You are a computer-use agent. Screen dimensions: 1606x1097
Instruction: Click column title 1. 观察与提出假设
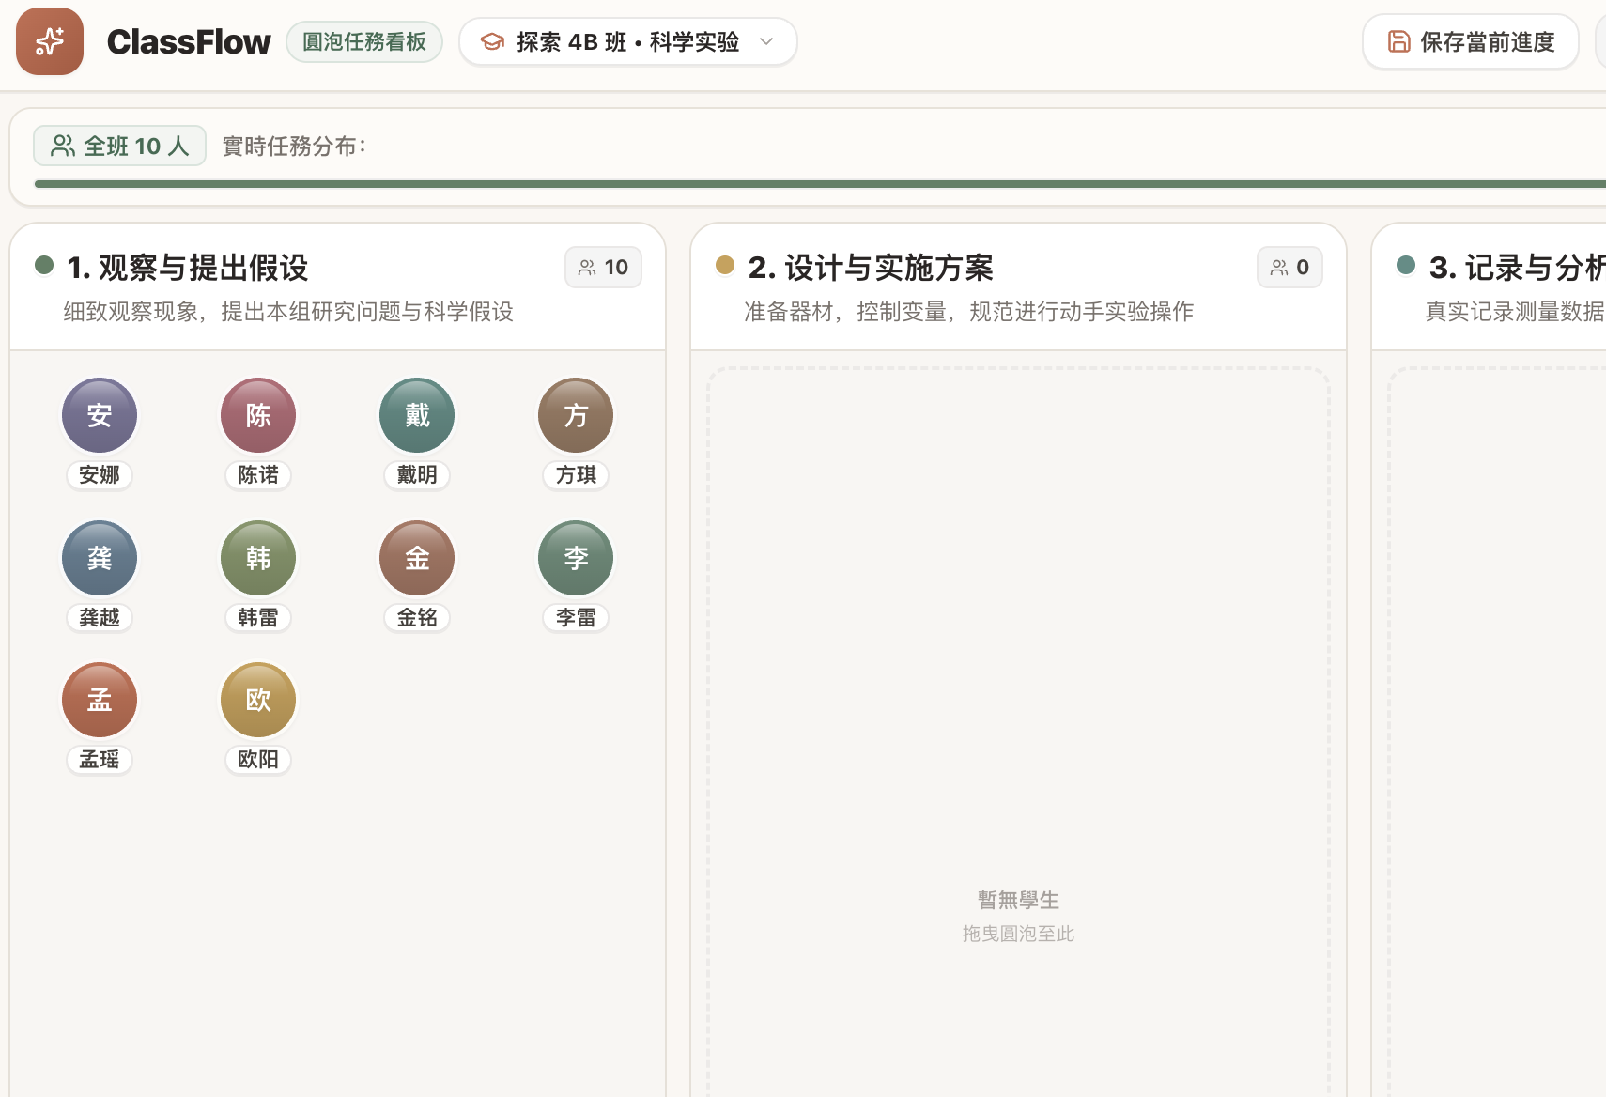(188, 268)
